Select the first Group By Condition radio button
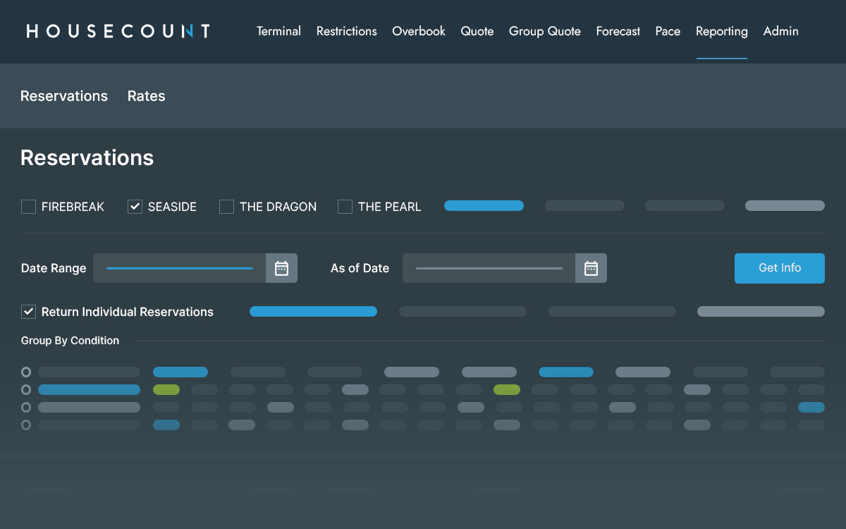 click(x=26, y=372)
